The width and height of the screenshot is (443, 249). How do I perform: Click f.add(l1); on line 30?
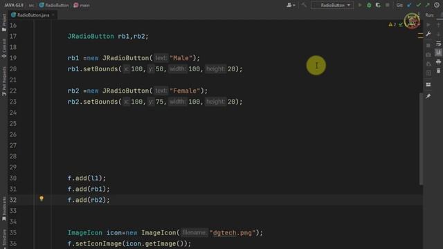click(87, 178)
